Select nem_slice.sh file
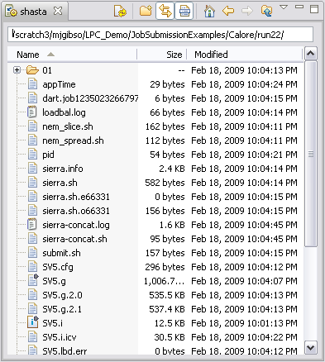 coord(68,126)
